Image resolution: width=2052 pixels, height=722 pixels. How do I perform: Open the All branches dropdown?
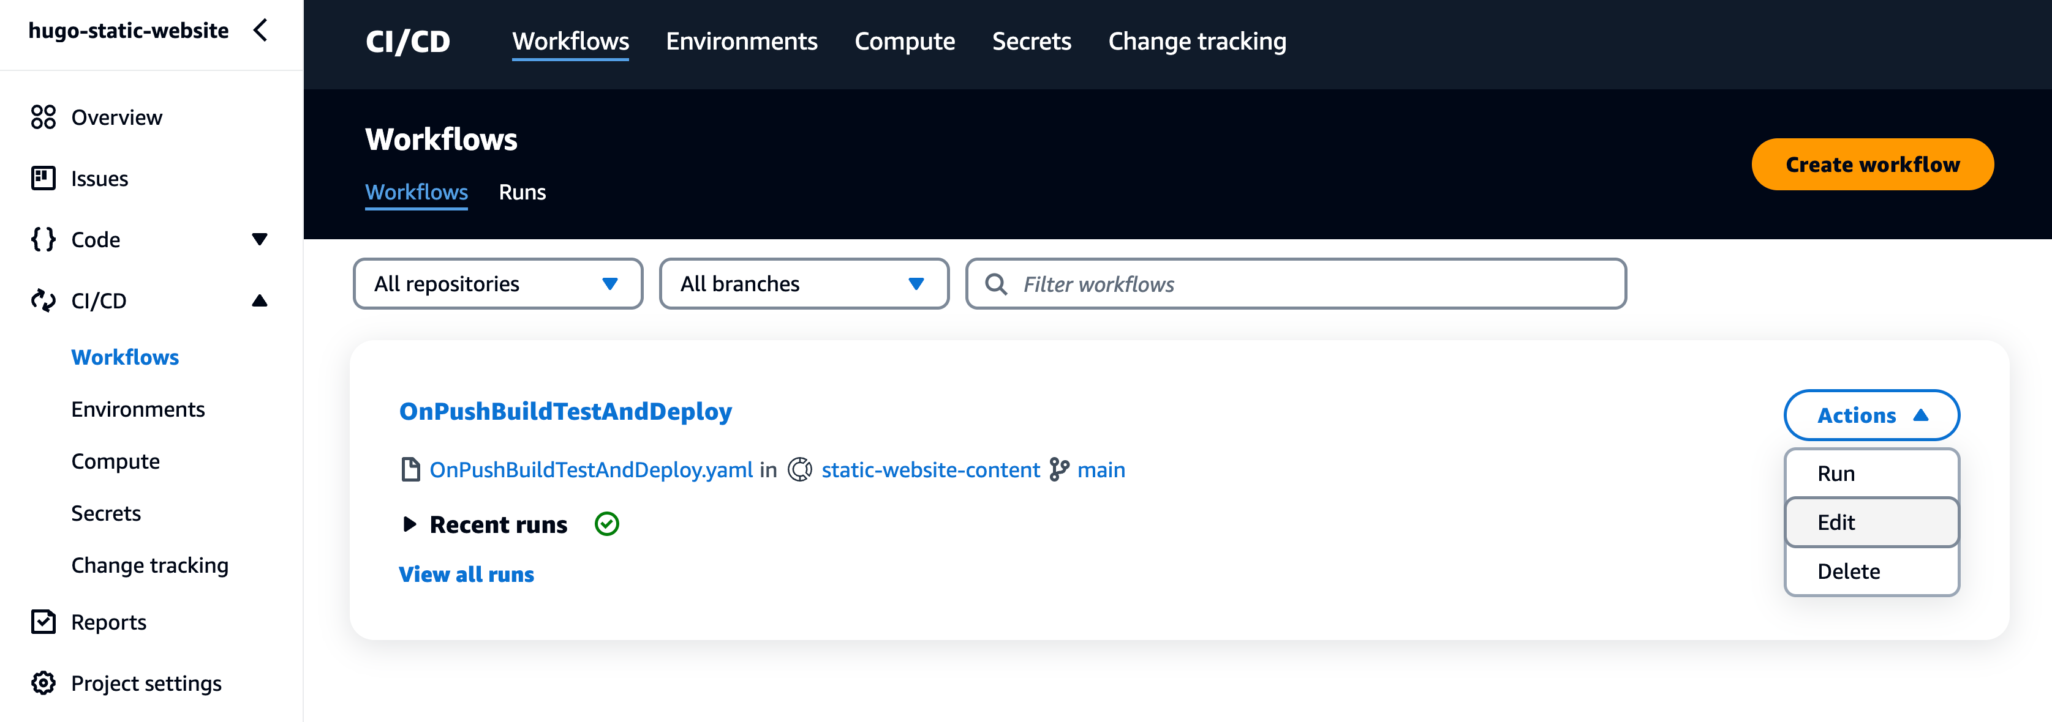[803, 283]
